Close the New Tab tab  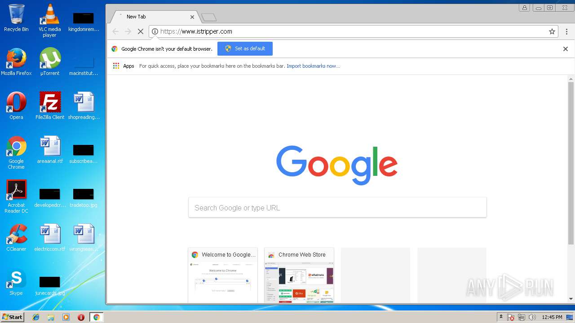click(x=192, y=17)
